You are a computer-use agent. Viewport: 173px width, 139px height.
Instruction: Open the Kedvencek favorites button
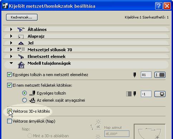click(x=22, y=17)
